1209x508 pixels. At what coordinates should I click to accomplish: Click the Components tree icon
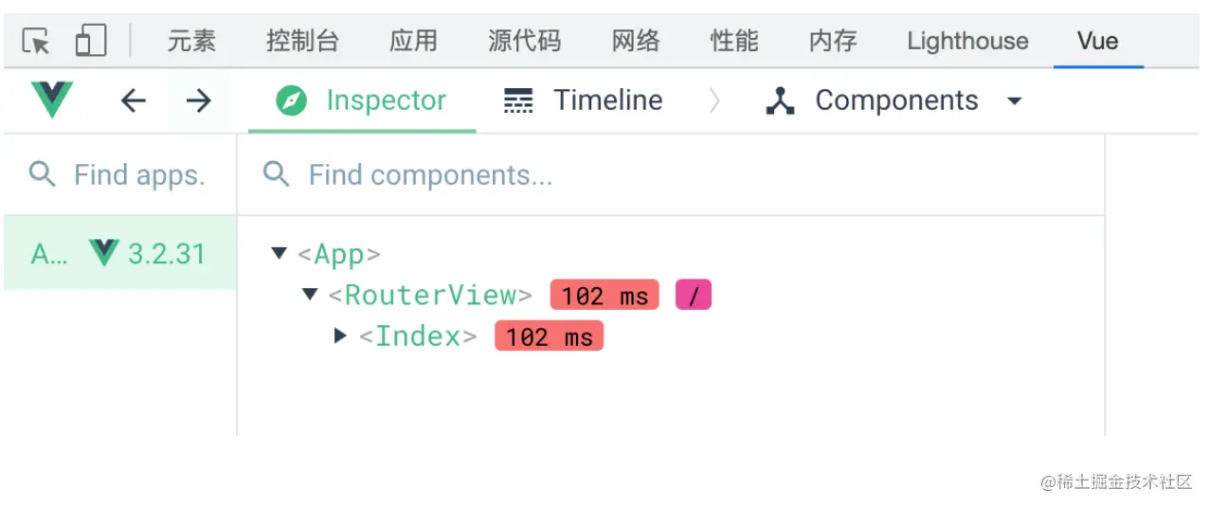[780, 100]
